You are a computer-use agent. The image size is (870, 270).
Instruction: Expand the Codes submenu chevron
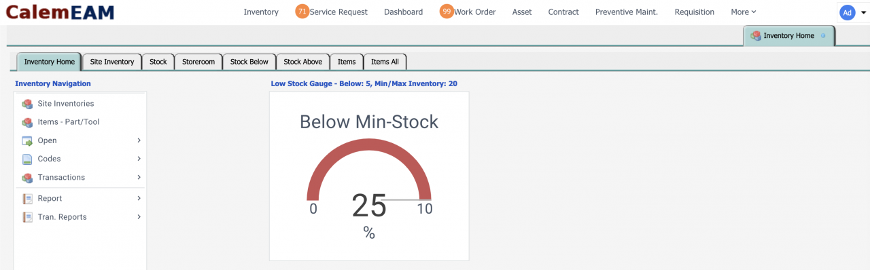coord(139,159)
